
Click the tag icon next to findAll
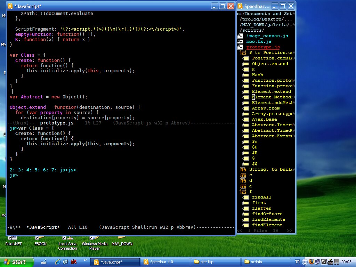pyautogui.click(x=246, y=197)
